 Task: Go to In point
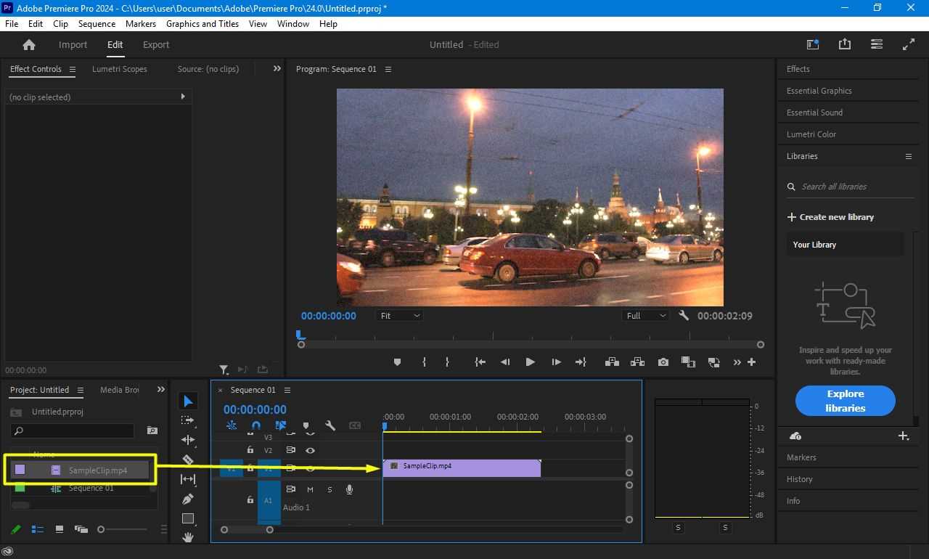pyautogui.click(x=480, y=362)
